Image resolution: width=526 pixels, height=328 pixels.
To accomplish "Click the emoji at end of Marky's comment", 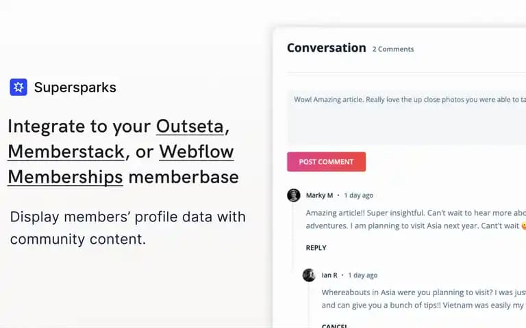I will (x=524, y=226).
